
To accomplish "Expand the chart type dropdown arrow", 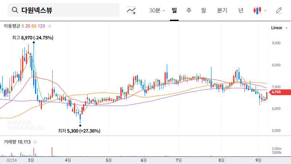I will coord(265,11).
